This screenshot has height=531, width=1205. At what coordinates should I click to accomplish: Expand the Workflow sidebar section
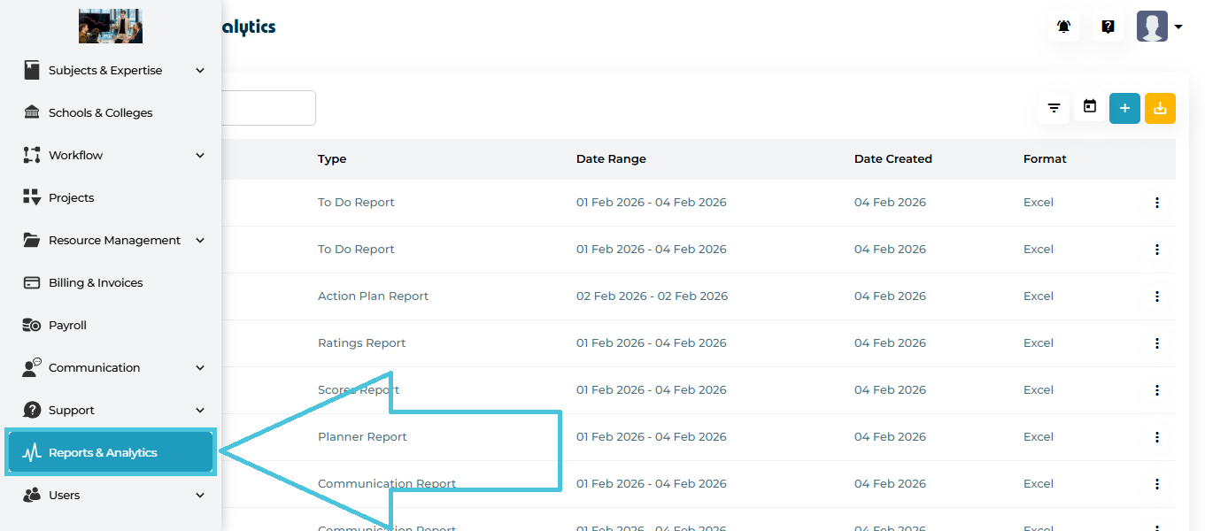tap(200, 156)
